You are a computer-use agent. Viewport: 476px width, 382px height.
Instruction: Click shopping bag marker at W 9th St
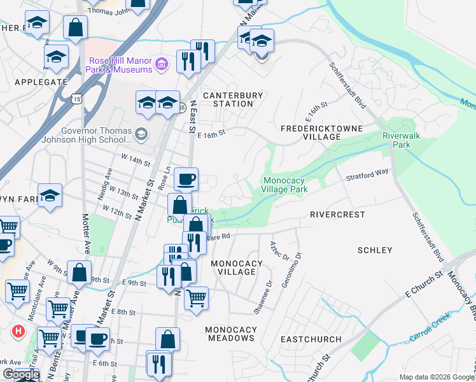(80, 274)
